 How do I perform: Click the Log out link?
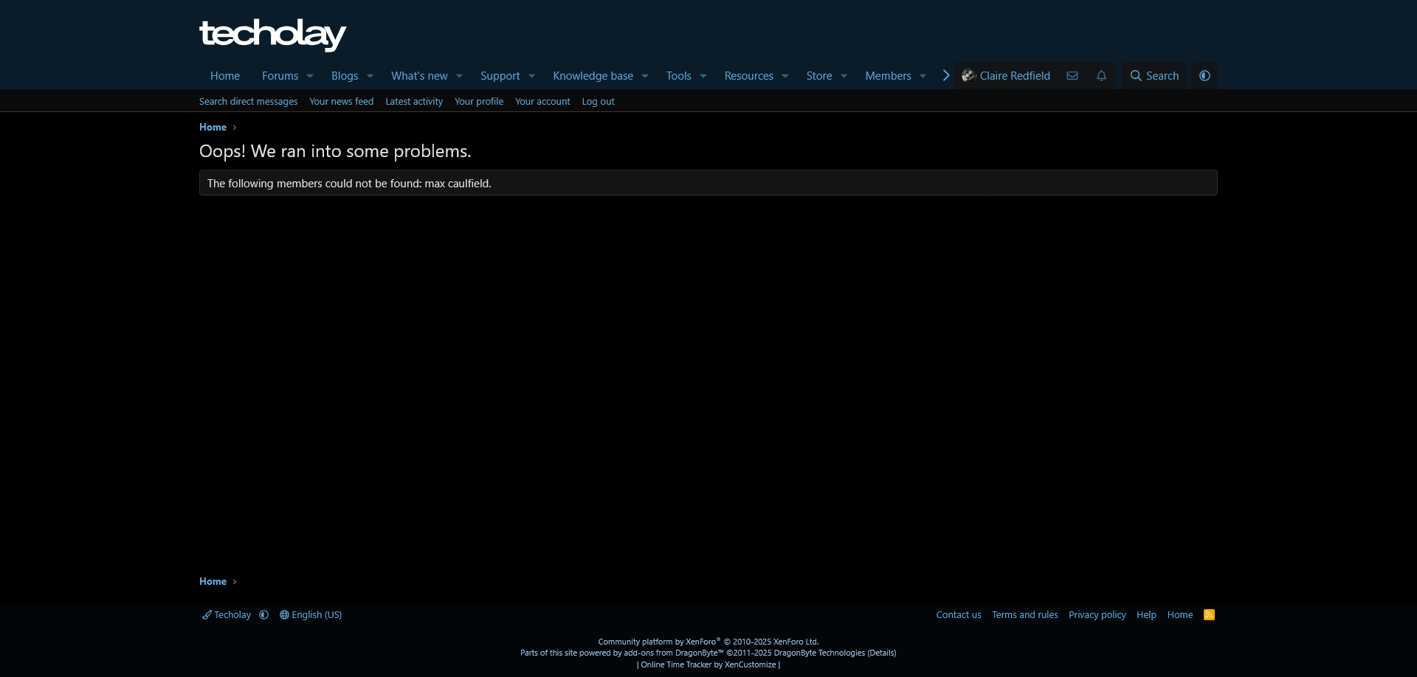(x=599, y=102)
